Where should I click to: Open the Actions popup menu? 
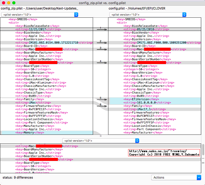[176, 177]
